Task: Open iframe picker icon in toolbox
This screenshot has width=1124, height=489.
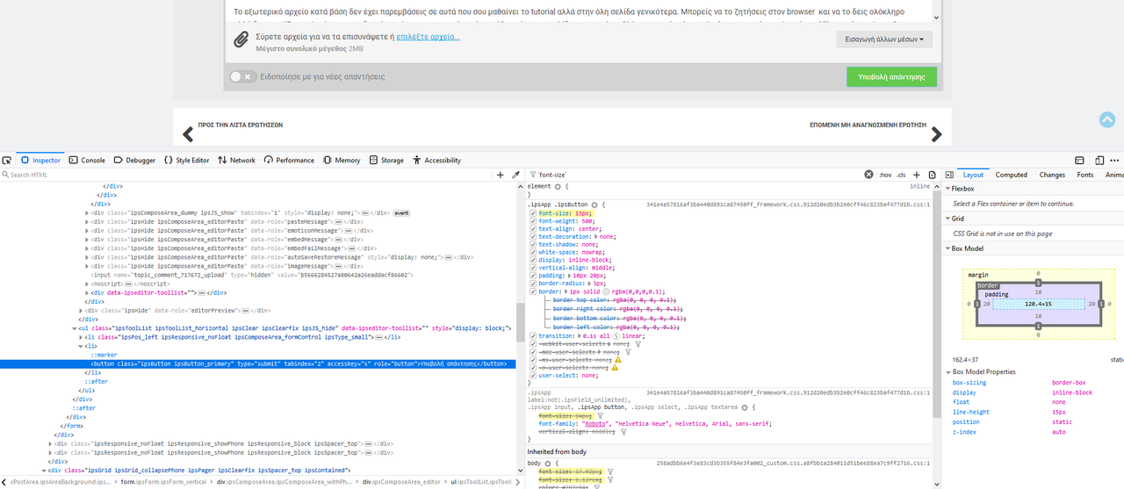Action: [x=1079, y=161]
